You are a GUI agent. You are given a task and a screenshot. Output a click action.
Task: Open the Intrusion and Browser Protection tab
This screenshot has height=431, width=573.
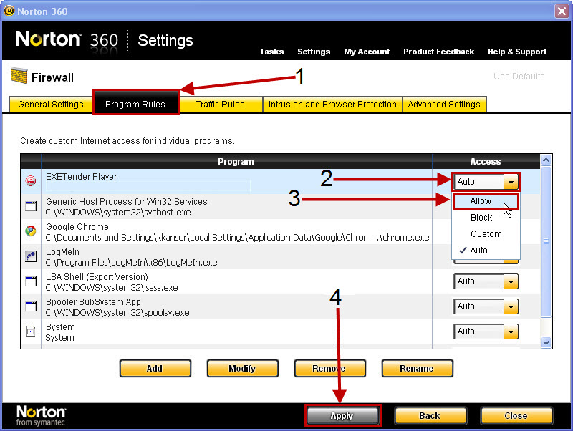[332, 104]
